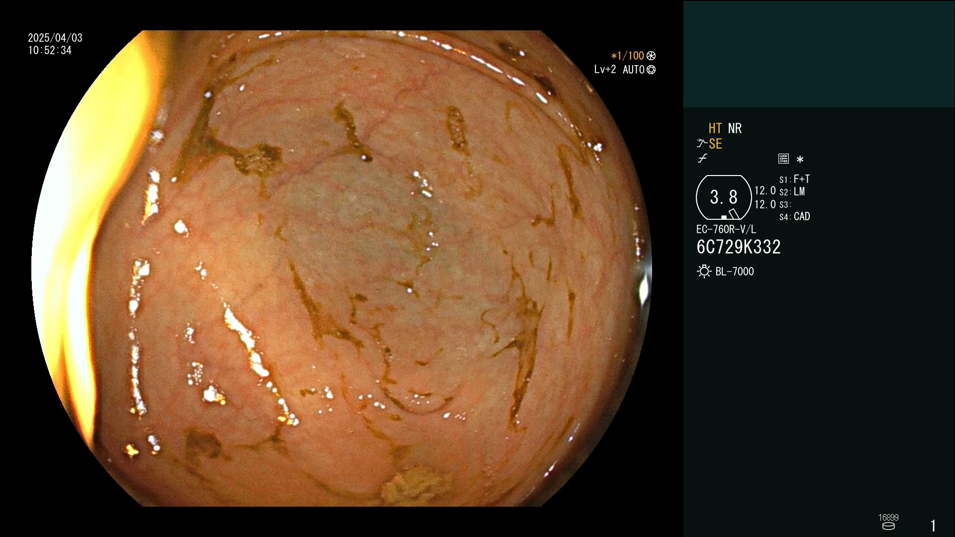Click the tone curve icon below SE
Viewport: 955px width, 537px height.
[x=702, y=159]
